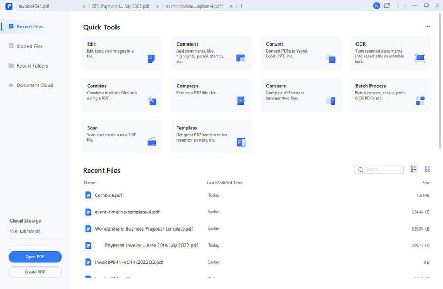Click the Combine.pdf file icon

pyautogui.click(x=89, y=195)
